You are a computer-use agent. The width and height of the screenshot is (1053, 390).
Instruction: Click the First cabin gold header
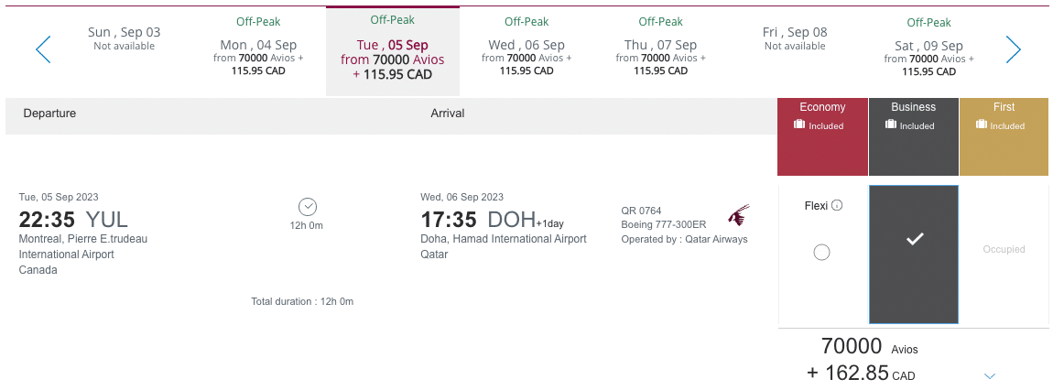pyautogui.click(x=1004, y=107)
